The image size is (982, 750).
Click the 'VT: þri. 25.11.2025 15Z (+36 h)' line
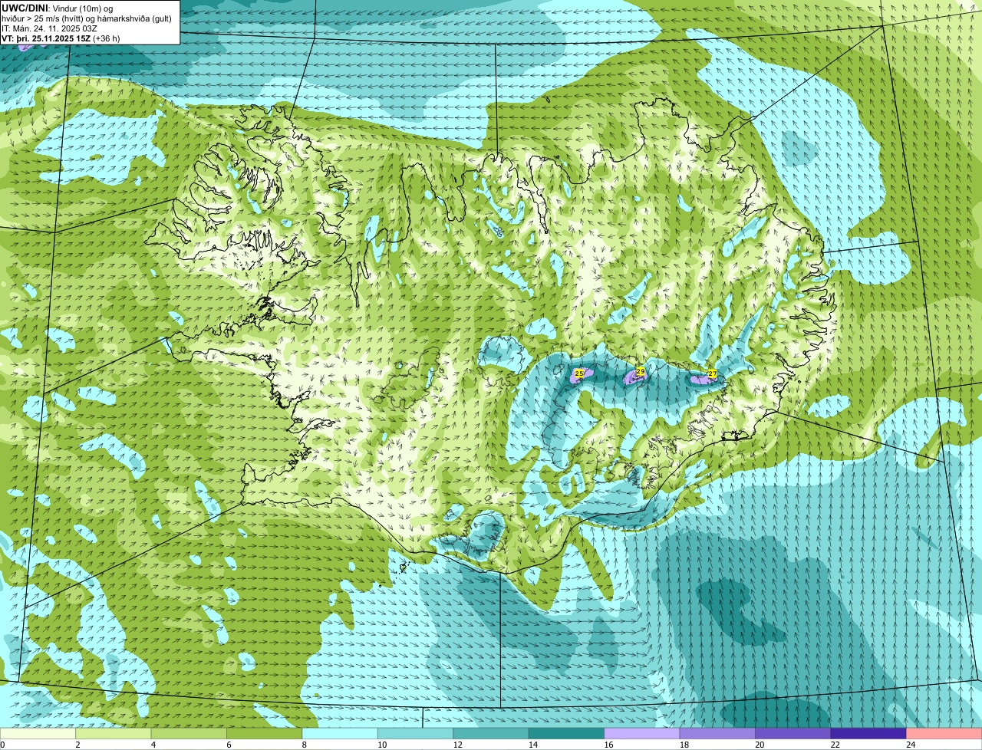(x=61, y=38)
